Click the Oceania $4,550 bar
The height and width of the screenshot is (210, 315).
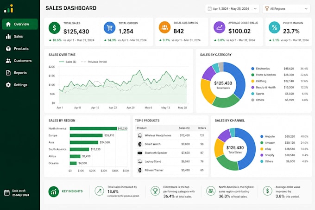73,163
